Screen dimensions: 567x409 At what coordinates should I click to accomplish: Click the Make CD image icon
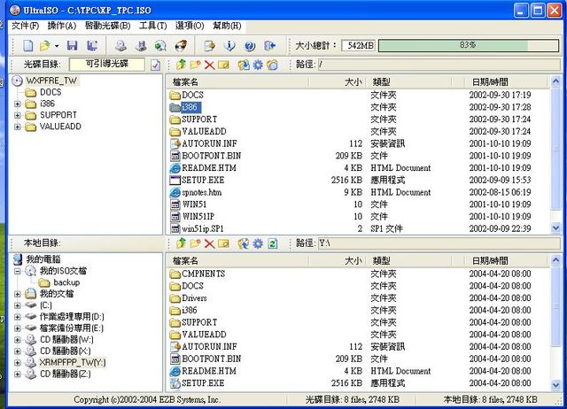click(120, 45)
